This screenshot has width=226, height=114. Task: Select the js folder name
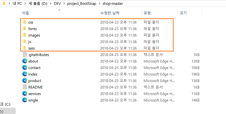click(30, 42)
